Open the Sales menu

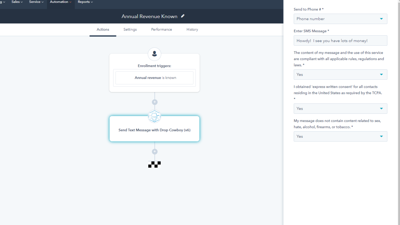[17, 2]
